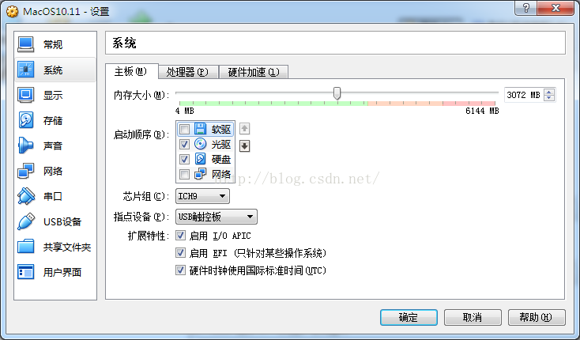Screen dimensions: 580x340
Task: Enable the 软驱 floppy boot checkbox
Action: tap(184, 129)
